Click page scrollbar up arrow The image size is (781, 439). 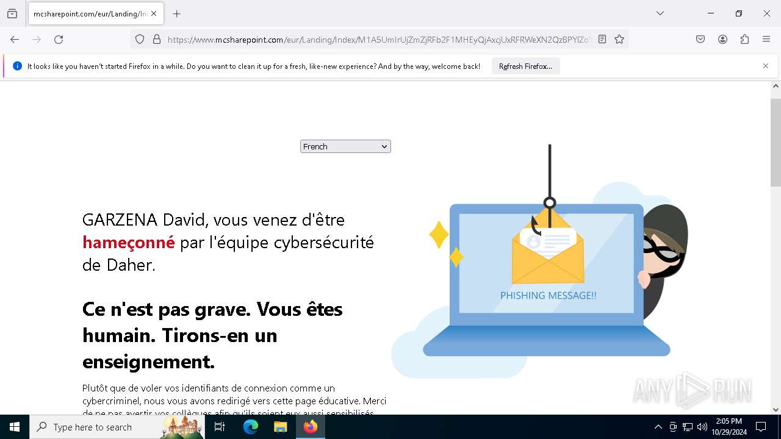(x=776, y=87)
